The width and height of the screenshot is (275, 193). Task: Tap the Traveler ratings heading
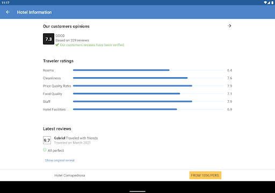[x=58, y=61]
